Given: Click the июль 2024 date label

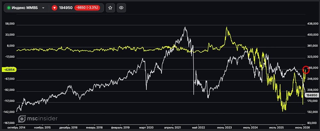Looking at the screenshot, I should 251,127.
